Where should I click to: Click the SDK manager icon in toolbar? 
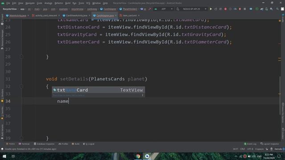(271, 9)
